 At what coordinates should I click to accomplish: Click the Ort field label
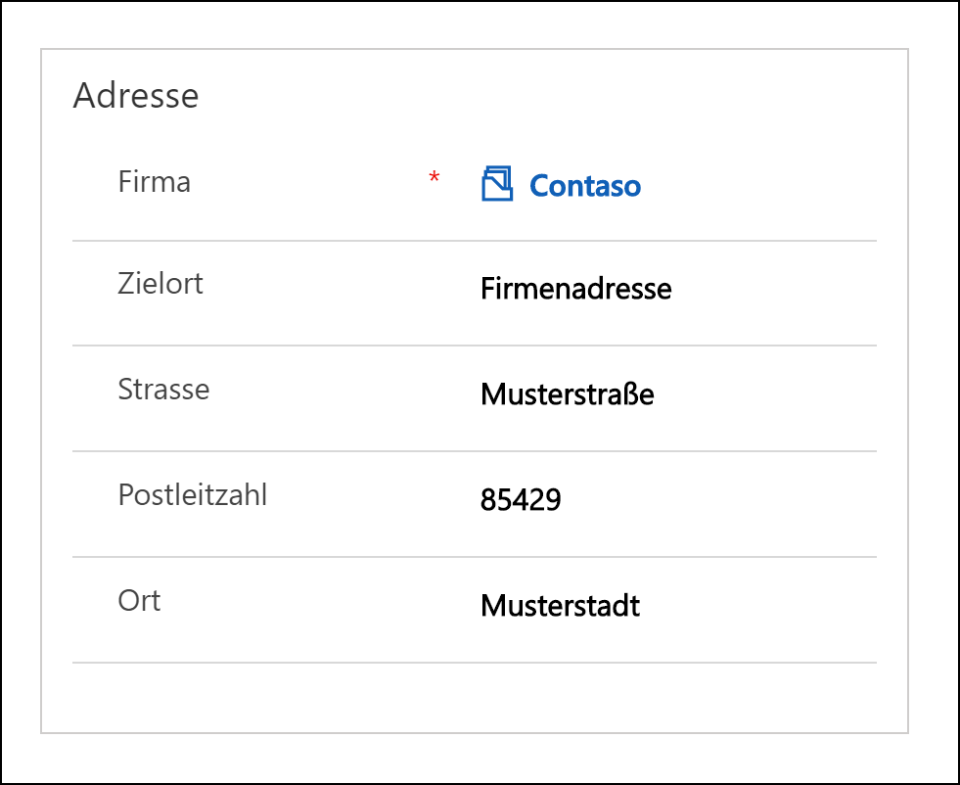(139, 601)
